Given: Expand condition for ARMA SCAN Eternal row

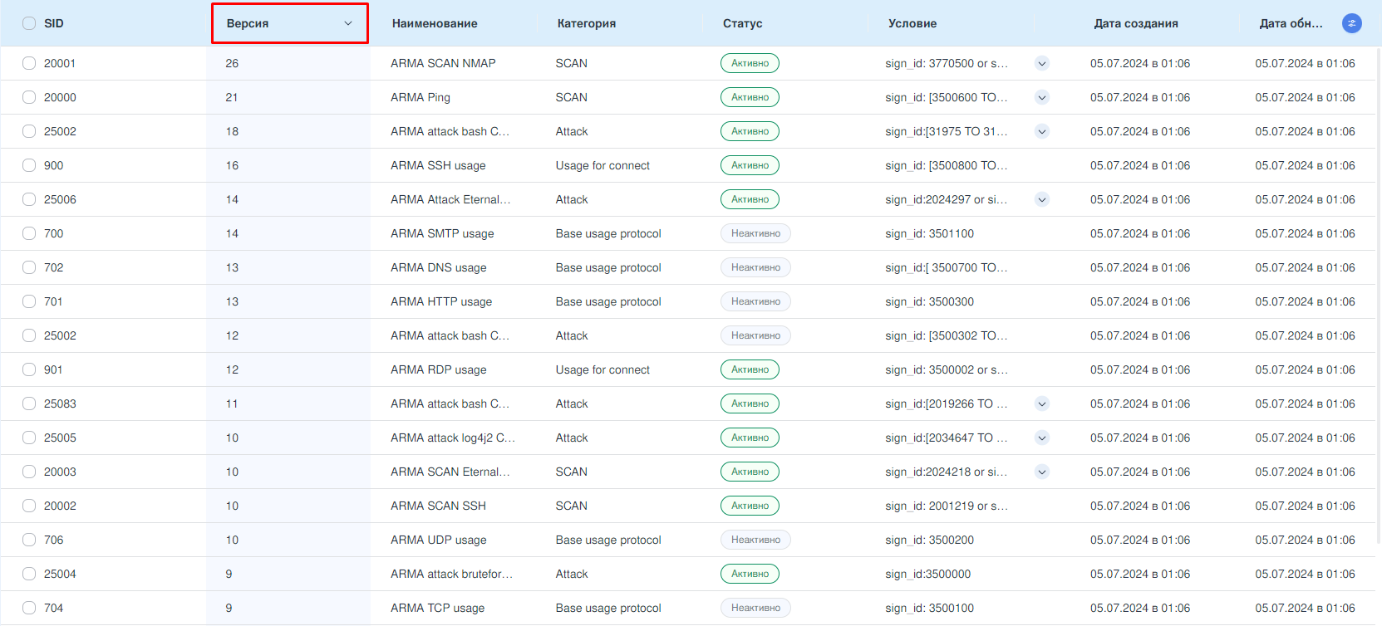Looking at the screenshot, I should click(1042, 472).
